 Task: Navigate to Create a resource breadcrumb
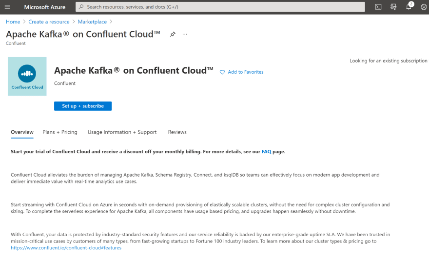click(x=49, y=21)
